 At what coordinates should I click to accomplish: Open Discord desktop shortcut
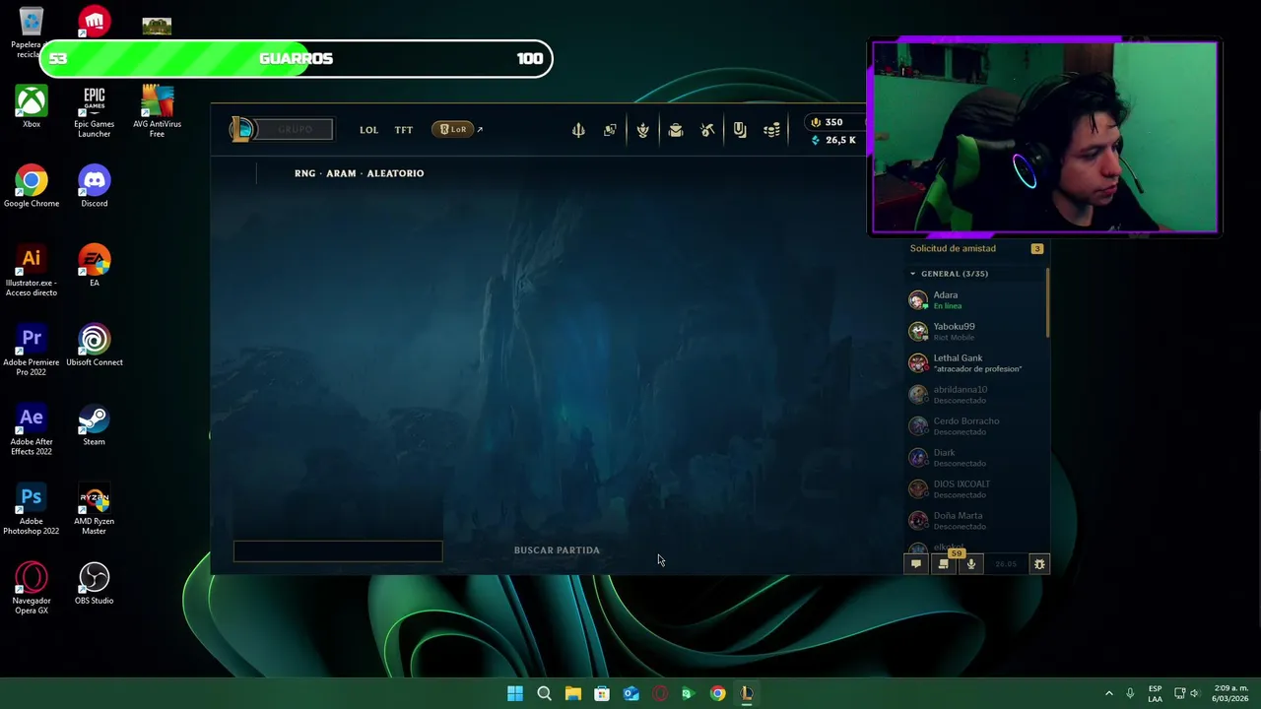click(x=95, y=186)
